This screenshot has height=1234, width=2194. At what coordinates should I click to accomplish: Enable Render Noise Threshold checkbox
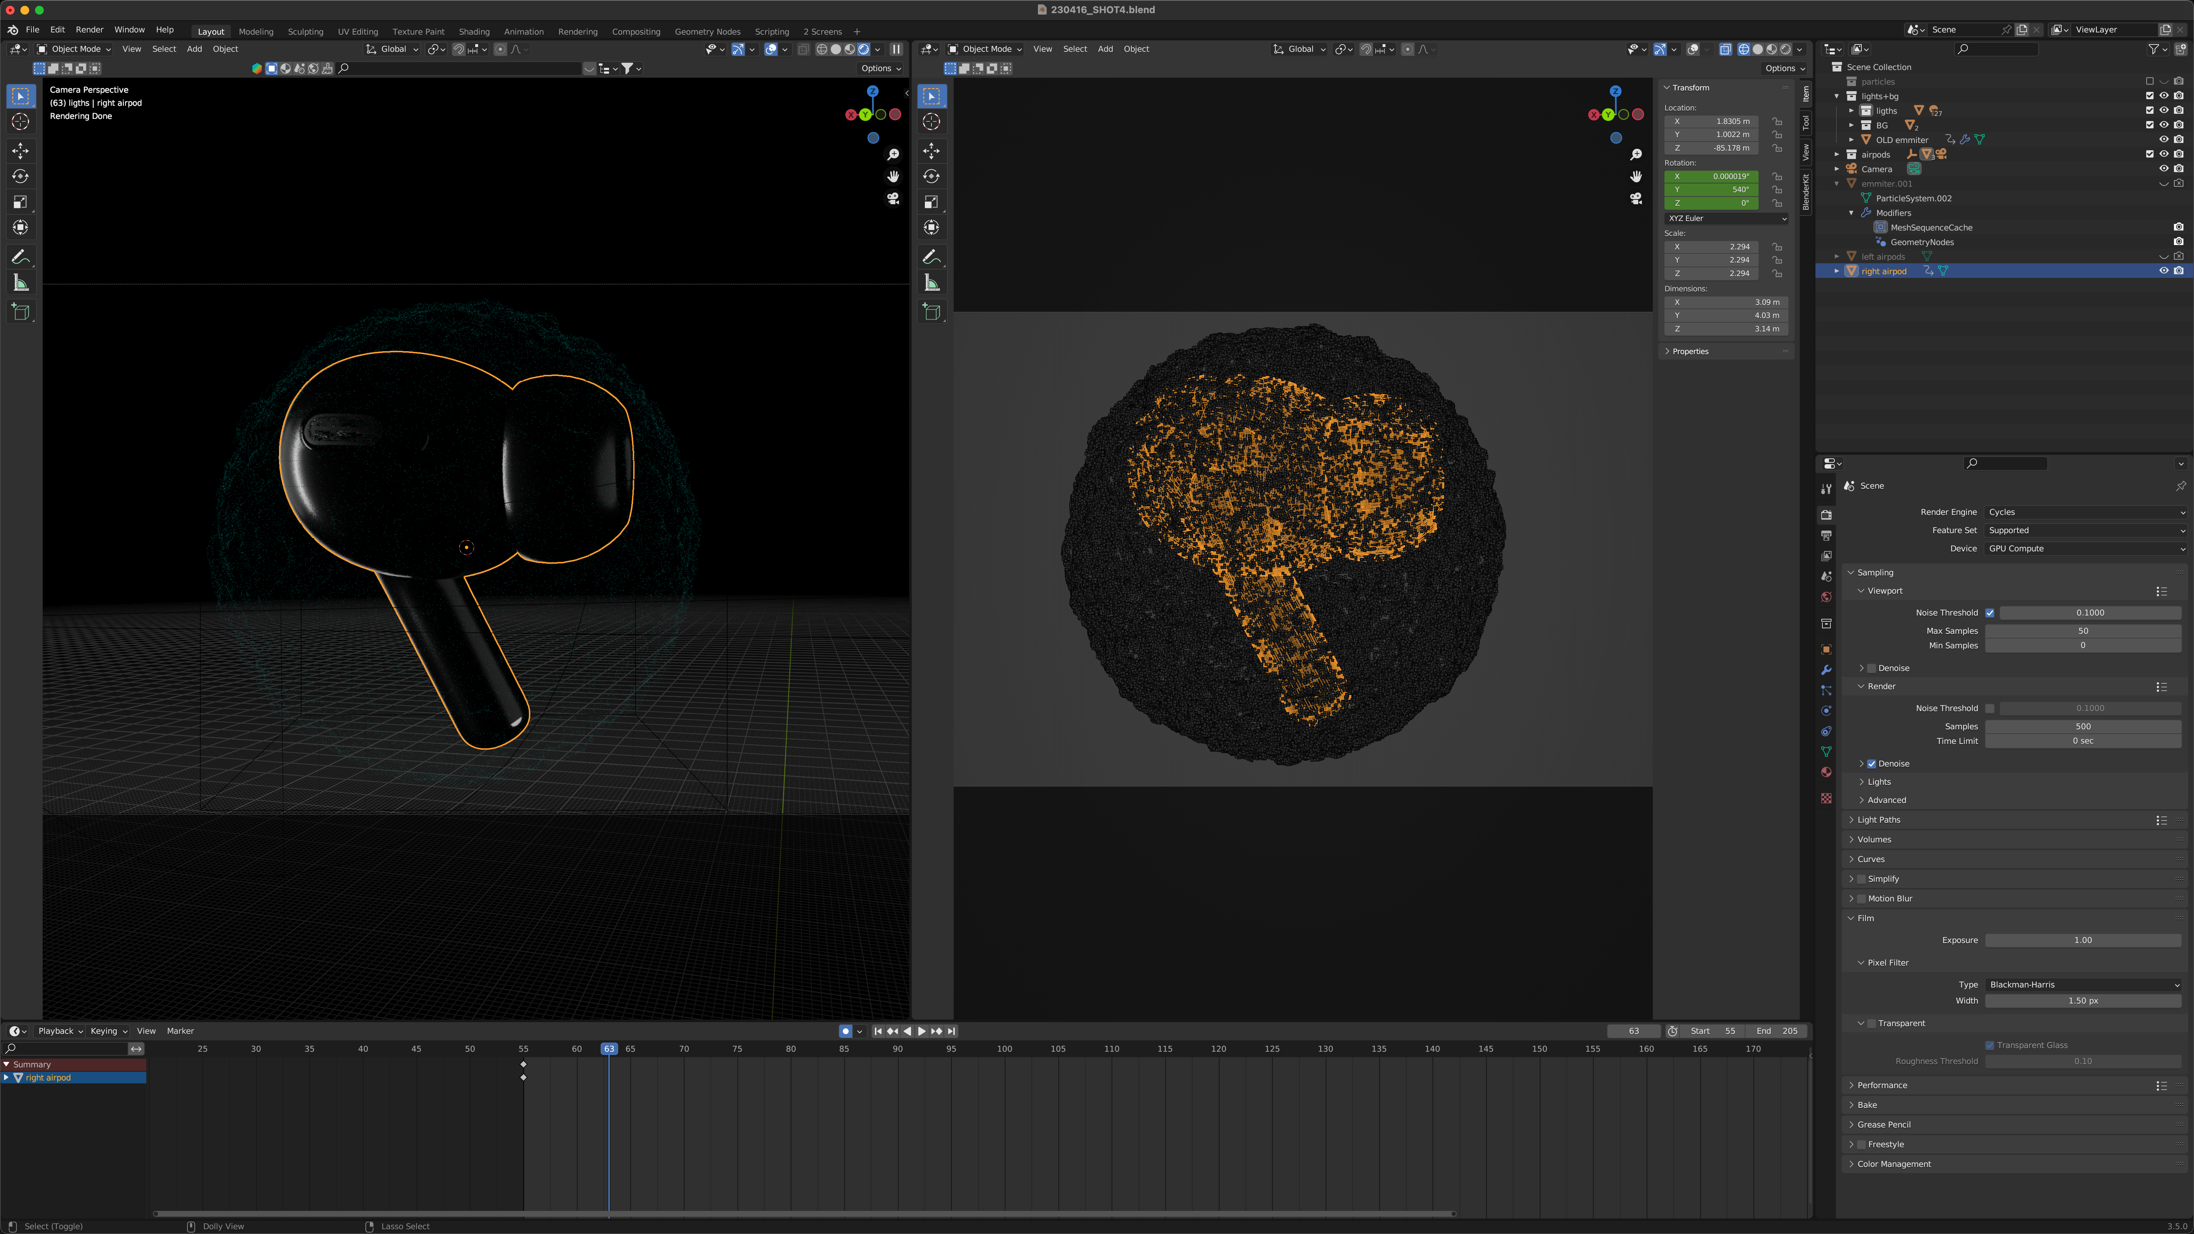[x=1990, y=708]
